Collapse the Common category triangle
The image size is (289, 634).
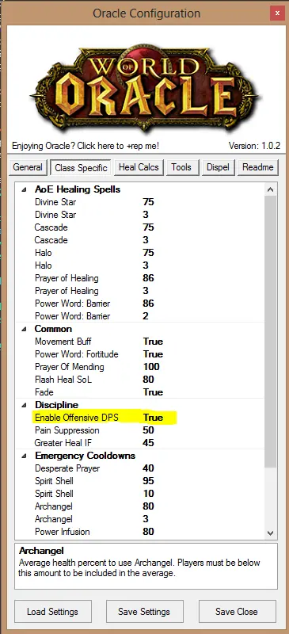pos(25,329)
